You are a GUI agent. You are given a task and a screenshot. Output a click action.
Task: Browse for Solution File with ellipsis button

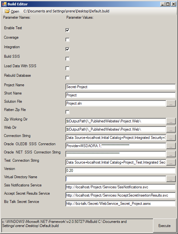171,103
